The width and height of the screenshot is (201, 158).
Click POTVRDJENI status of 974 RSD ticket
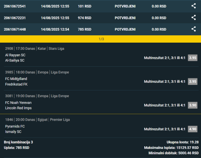pyautogui.click(x=125, y=18)
